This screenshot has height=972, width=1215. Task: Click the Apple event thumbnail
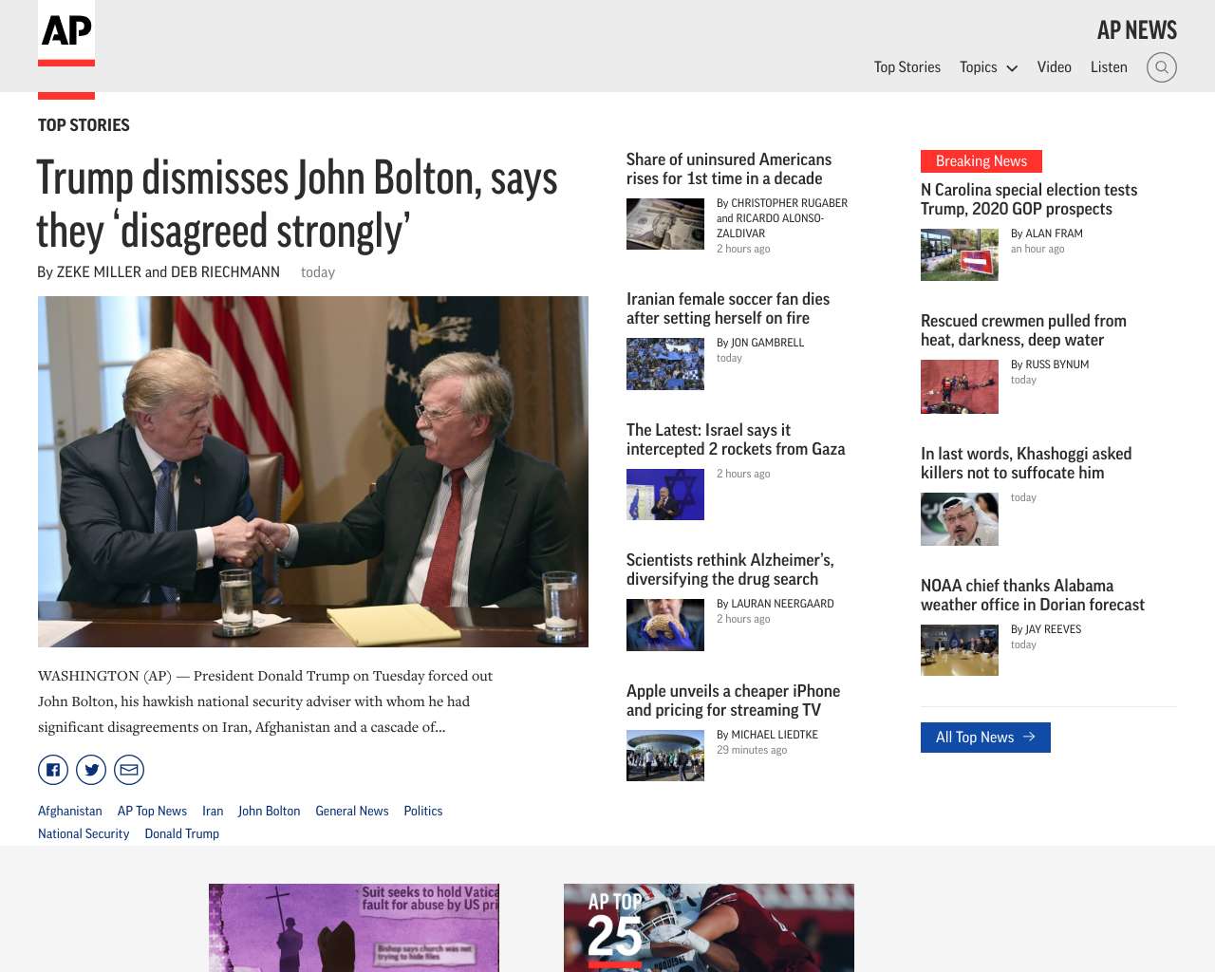(665, 756)
